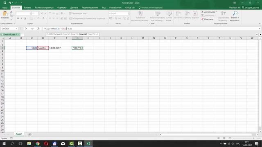Screen dimensions: 262x147
Task: Select cell E3 with date 14.02.2017
Action: coord(55,48)
